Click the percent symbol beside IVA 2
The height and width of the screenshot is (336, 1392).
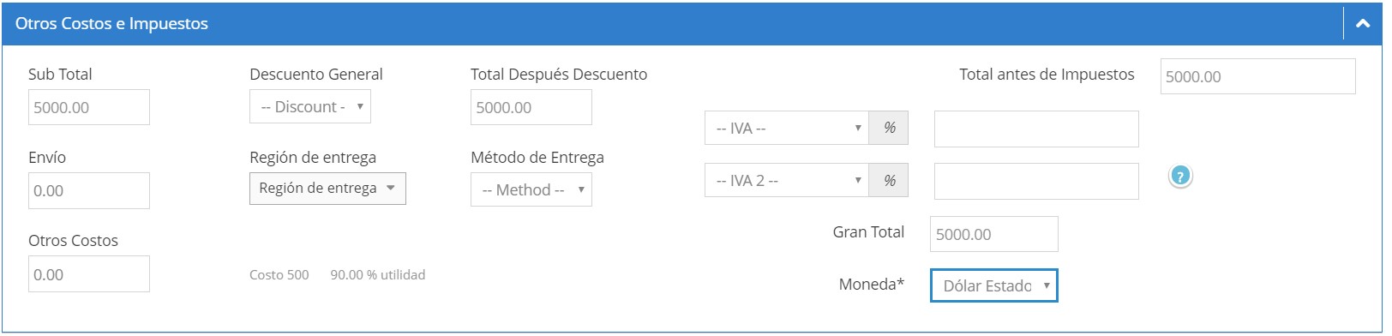click(889, 181)
